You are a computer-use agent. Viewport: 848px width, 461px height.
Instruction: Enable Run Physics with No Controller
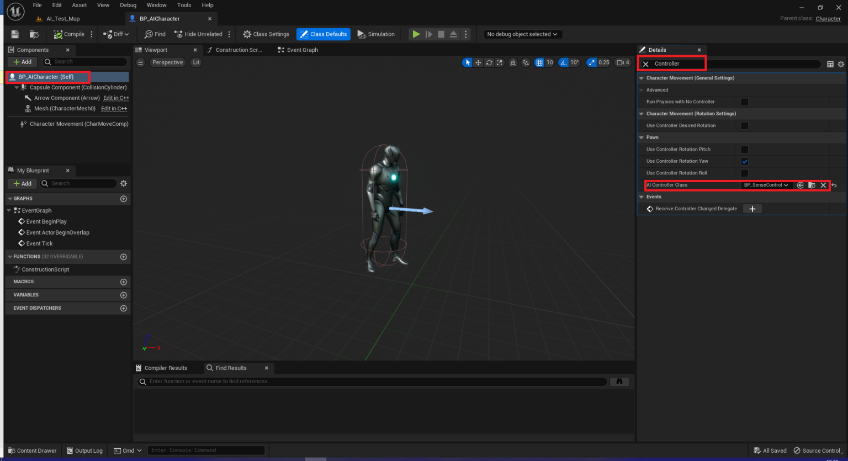click(745, 102)
